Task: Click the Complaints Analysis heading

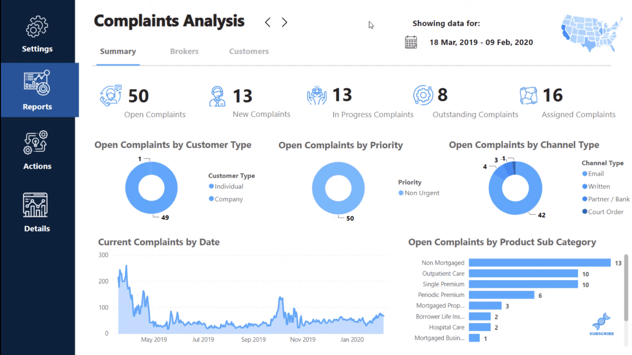Action: (169, 21)
